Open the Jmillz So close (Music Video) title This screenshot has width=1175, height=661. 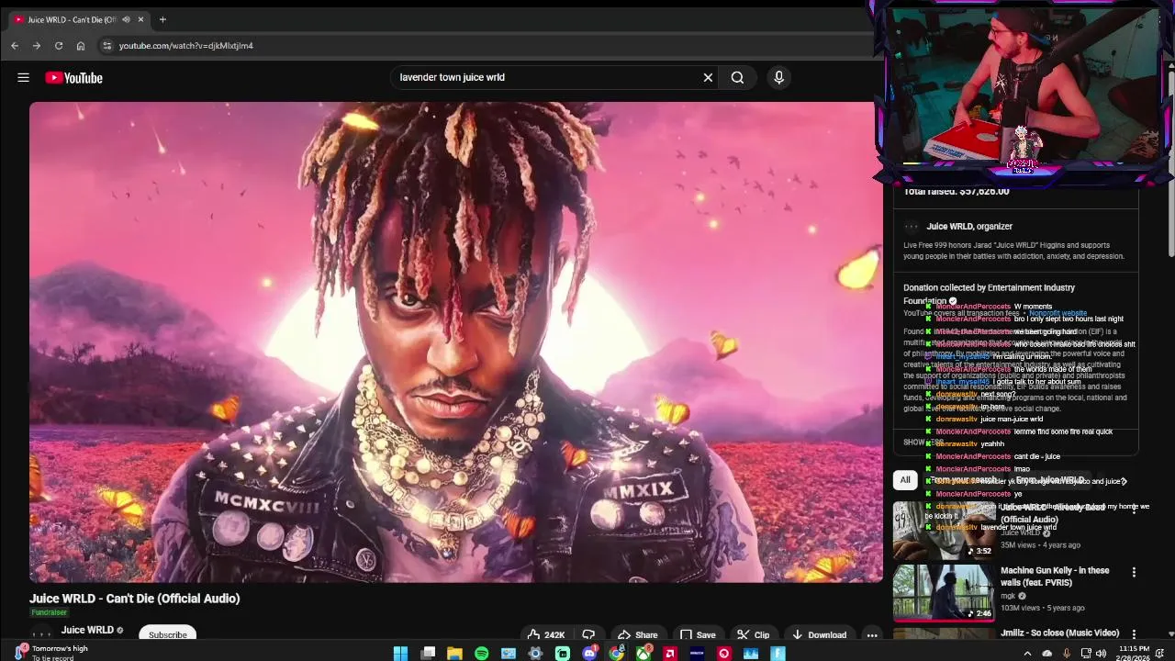[x=1059, y=633]
